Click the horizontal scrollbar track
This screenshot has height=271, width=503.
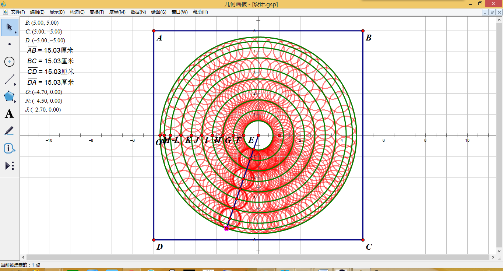[x=258, y=257]
